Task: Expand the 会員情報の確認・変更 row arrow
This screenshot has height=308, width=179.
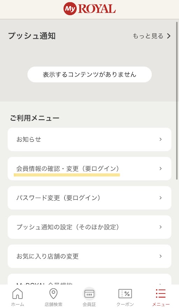Action: (160, 168)
